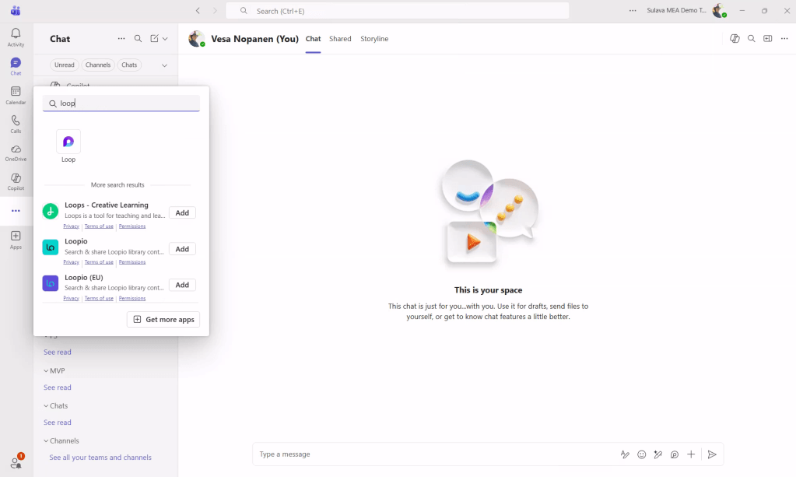The width and height of the screenshot is (796, 477).
Task: Collapse the Channels section
Action: pyautogui.click(x=47, y=441)
